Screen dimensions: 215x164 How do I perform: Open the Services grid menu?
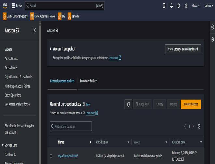pos(17,6)
